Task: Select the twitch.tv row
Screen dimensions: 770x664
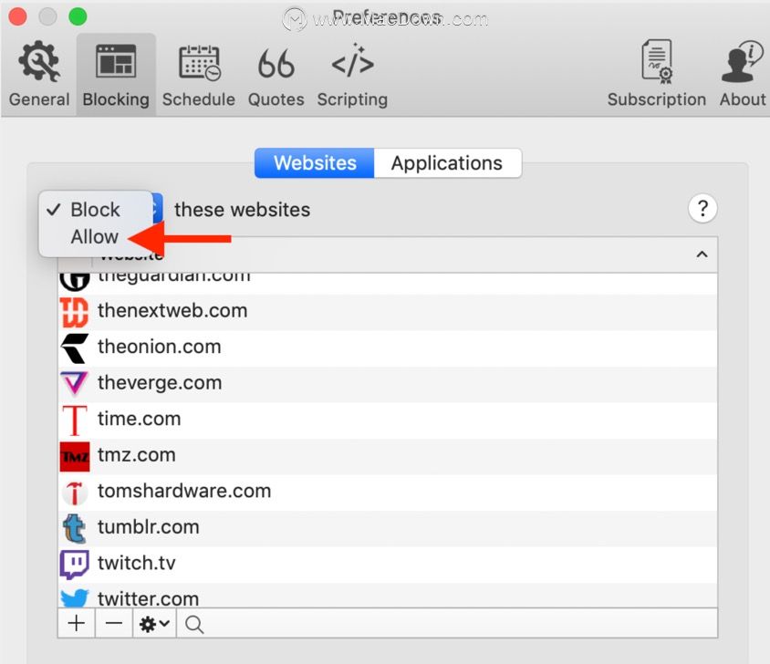Action: (388, 565)
